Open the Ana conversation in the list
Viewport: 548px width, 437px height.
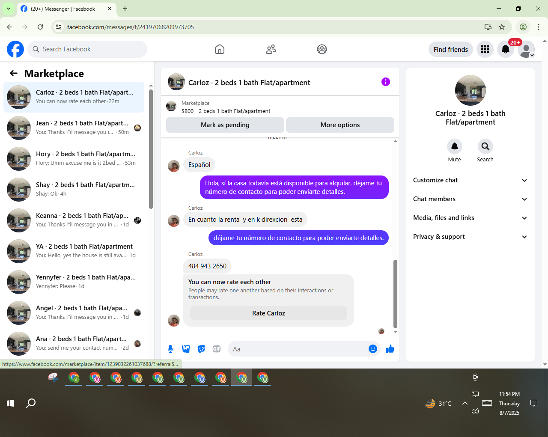click(x=74, y=344)
